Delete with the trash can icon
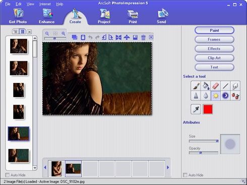The width and height of the screenshot is (247, 185). [x=143, y=37]
